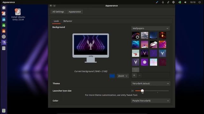Open the Yaru-dark theme dropdown
The image size is (204, 114).
coord(150,84)
